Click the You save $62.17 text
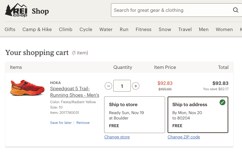This screenshot has height=152, width=242. (x=216, y=89)
